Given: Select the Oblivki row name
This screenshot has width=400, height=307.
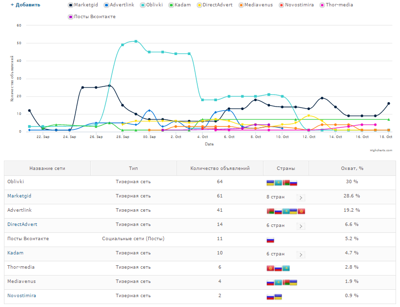Looking at the screenshot, I should (16, 182).
